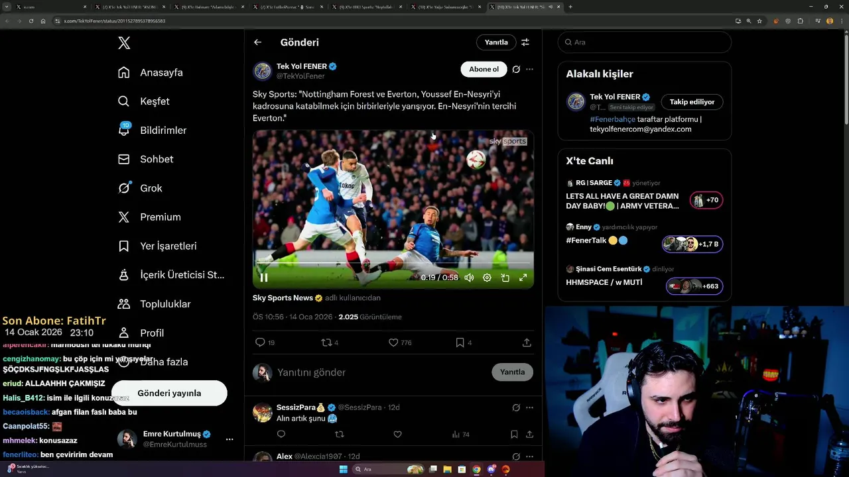Open video settings gear
The image size is (849, 477).
coord(487,278)
